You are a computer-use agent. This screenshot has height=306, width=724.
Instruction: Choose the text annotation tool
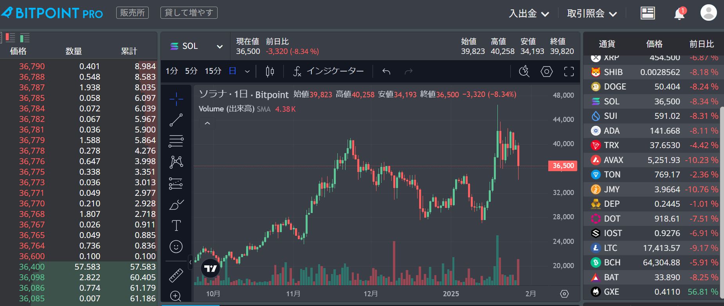tap(176, 225)
